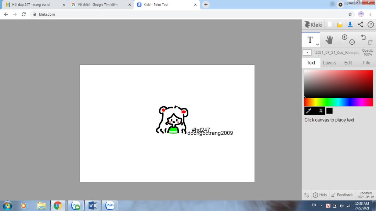The width and height of the screenshot is (376, 211).
Task: Open File Explorer from taskbar
Action: click(x=41, y=206)
